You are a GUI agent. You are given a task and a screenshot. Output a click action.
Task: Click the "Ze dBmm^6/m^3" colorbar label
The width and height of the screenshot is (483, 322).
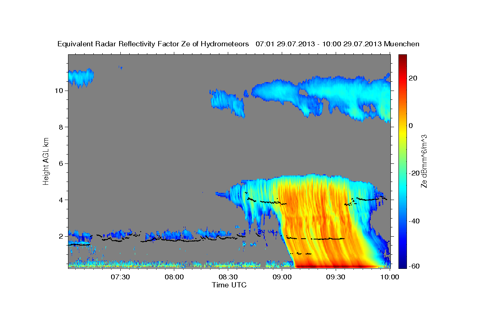pos(423,161)
